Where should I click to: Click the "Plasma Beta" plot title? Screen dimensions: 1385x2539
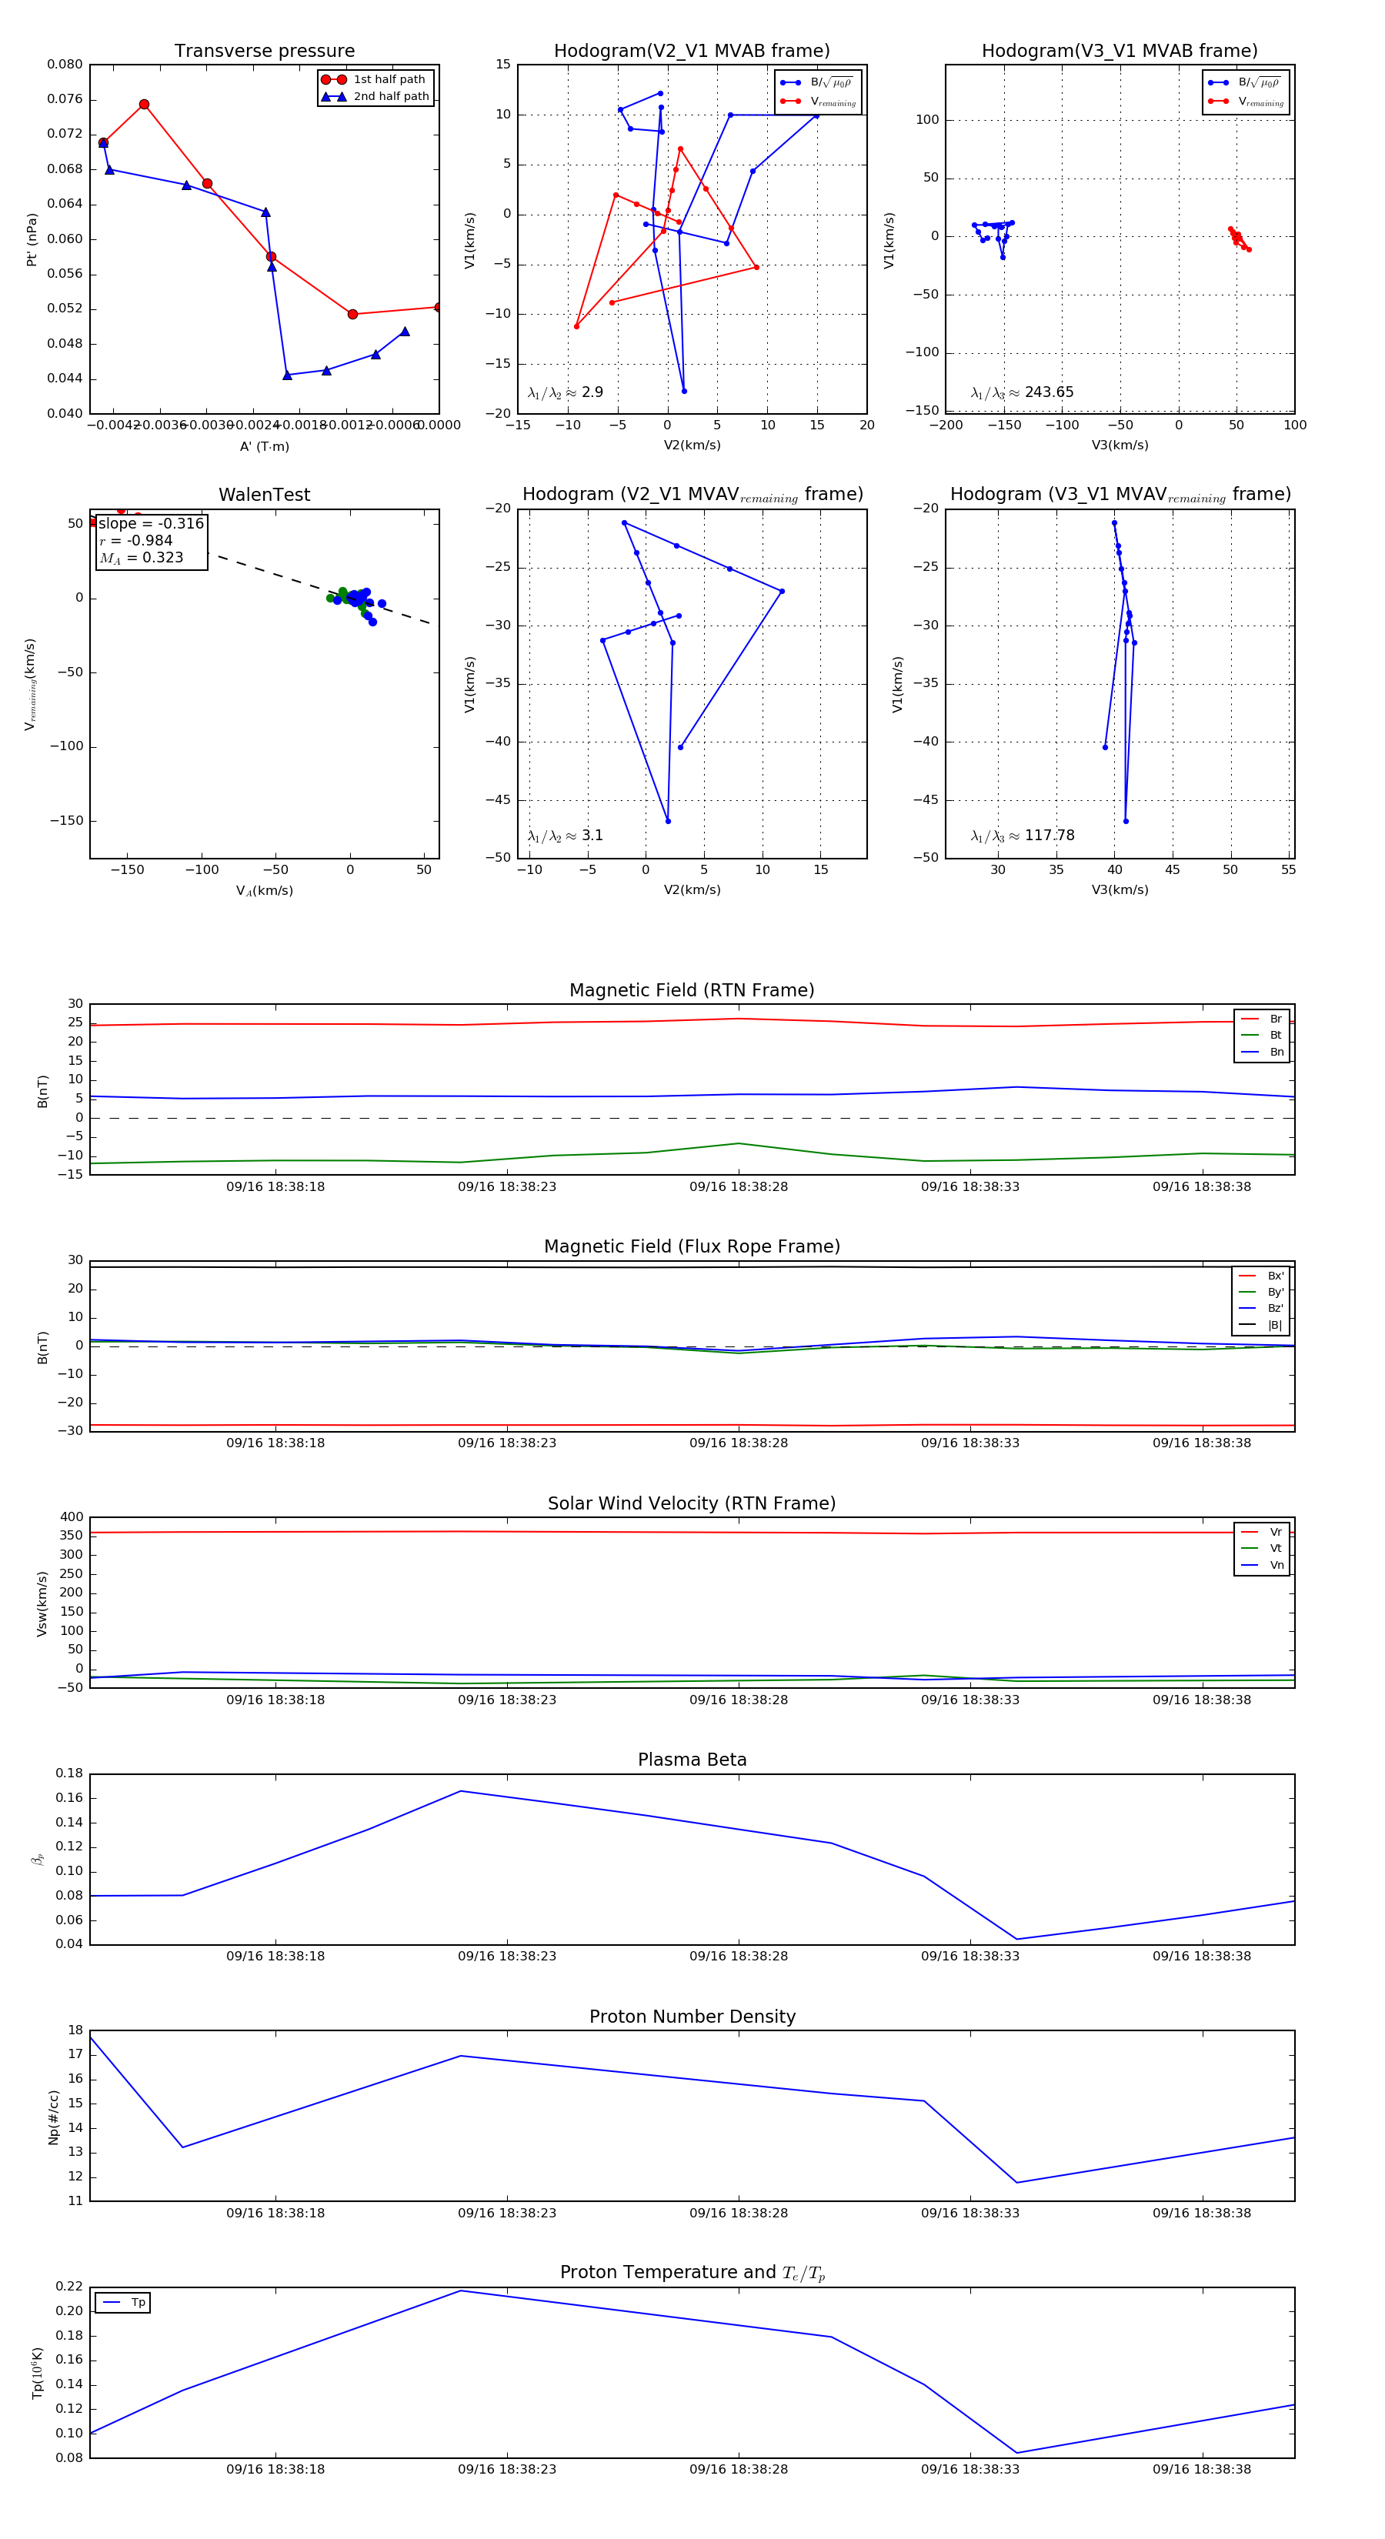tap(692, 1760)
